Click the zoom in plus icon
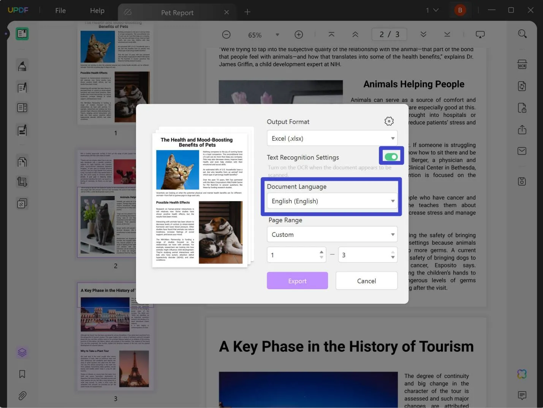Viewport: 543px width, 408px height. [299, 35]
